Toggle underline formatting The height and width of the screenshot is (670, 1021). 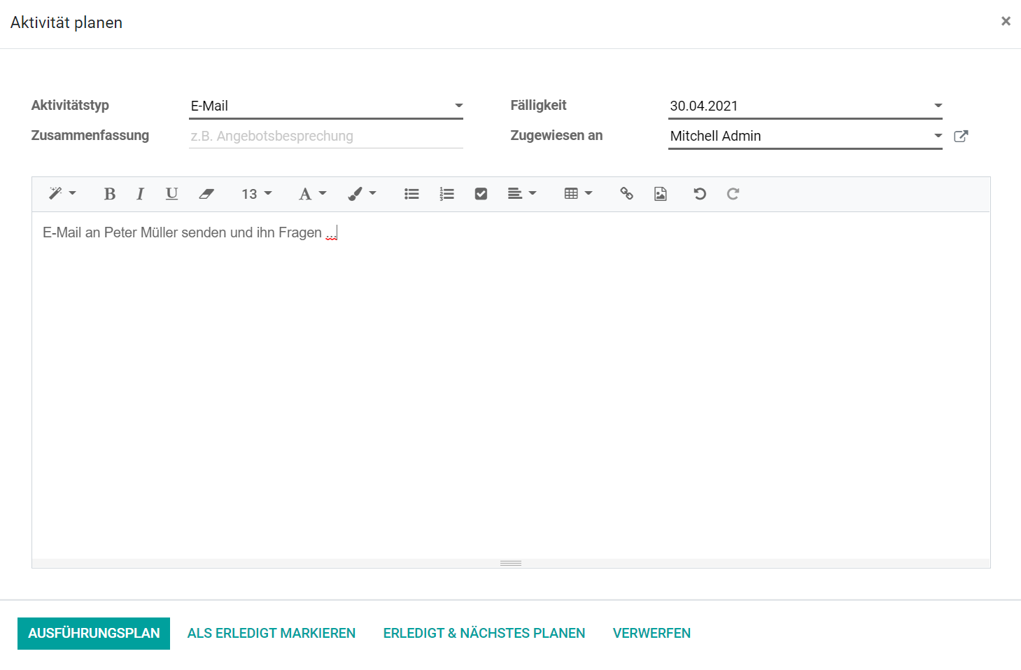click(171, 194)
